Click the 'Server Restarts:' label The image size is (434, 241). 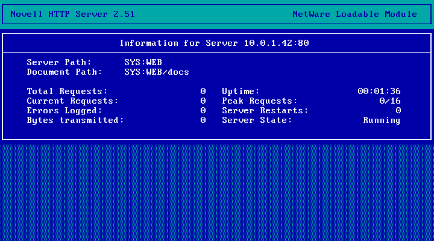click(265, 111)
